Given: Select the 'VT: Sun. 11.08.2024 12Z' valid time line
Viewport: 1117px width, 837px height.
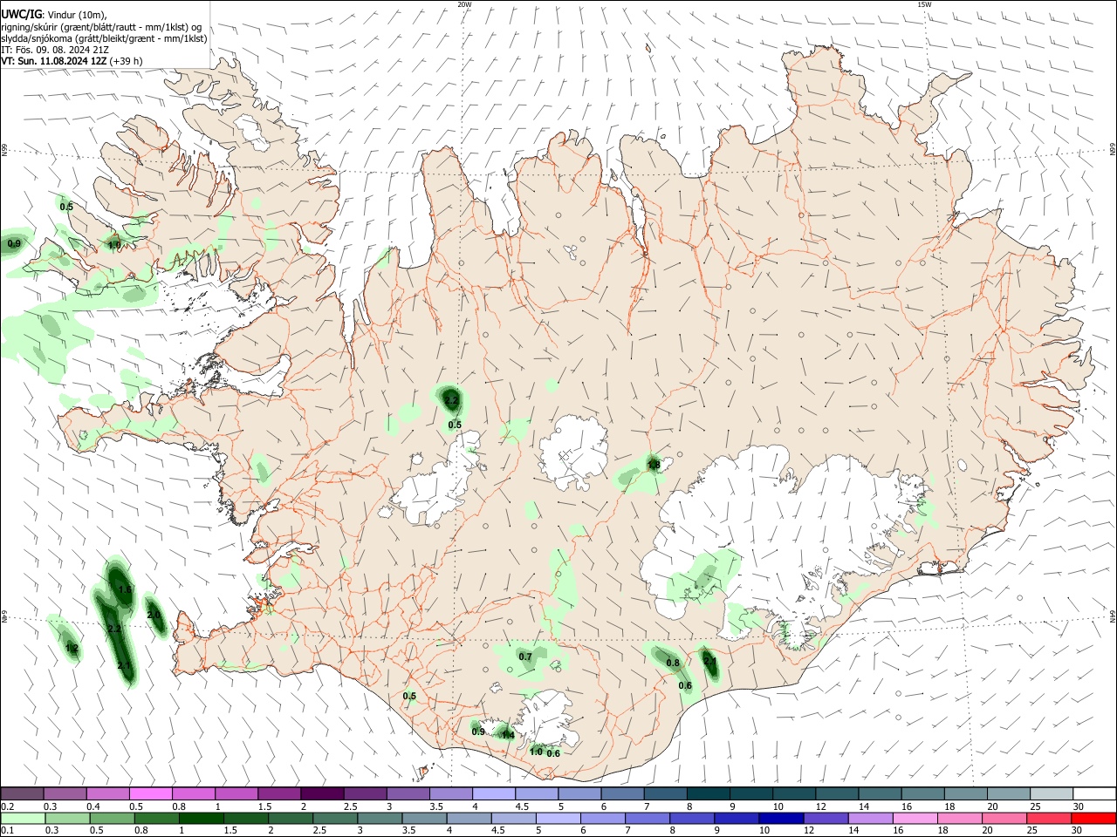Looking at the screenshot, I should (x=54, y=61).
